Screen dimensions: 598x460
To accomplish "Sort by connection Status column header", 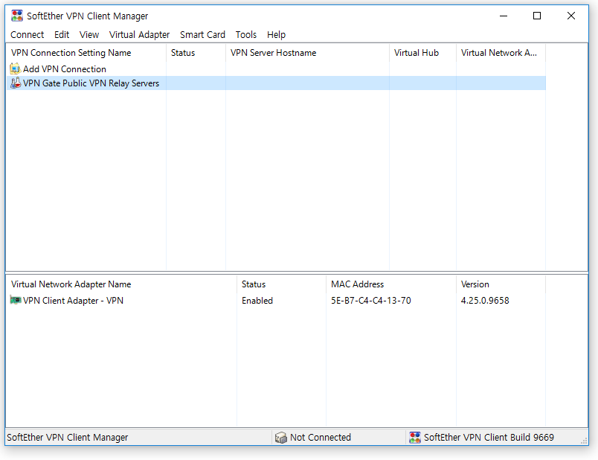I will pos(196,53).
